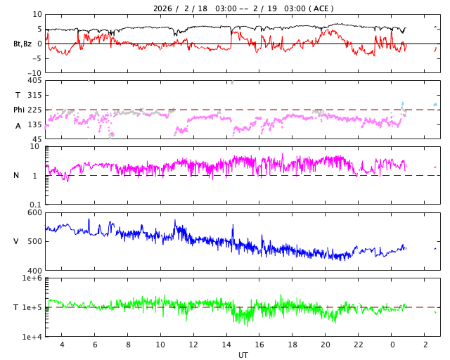Click the 4 tick on the UT axis
This screenshot has width=450, height=360.
pos(62,345)
